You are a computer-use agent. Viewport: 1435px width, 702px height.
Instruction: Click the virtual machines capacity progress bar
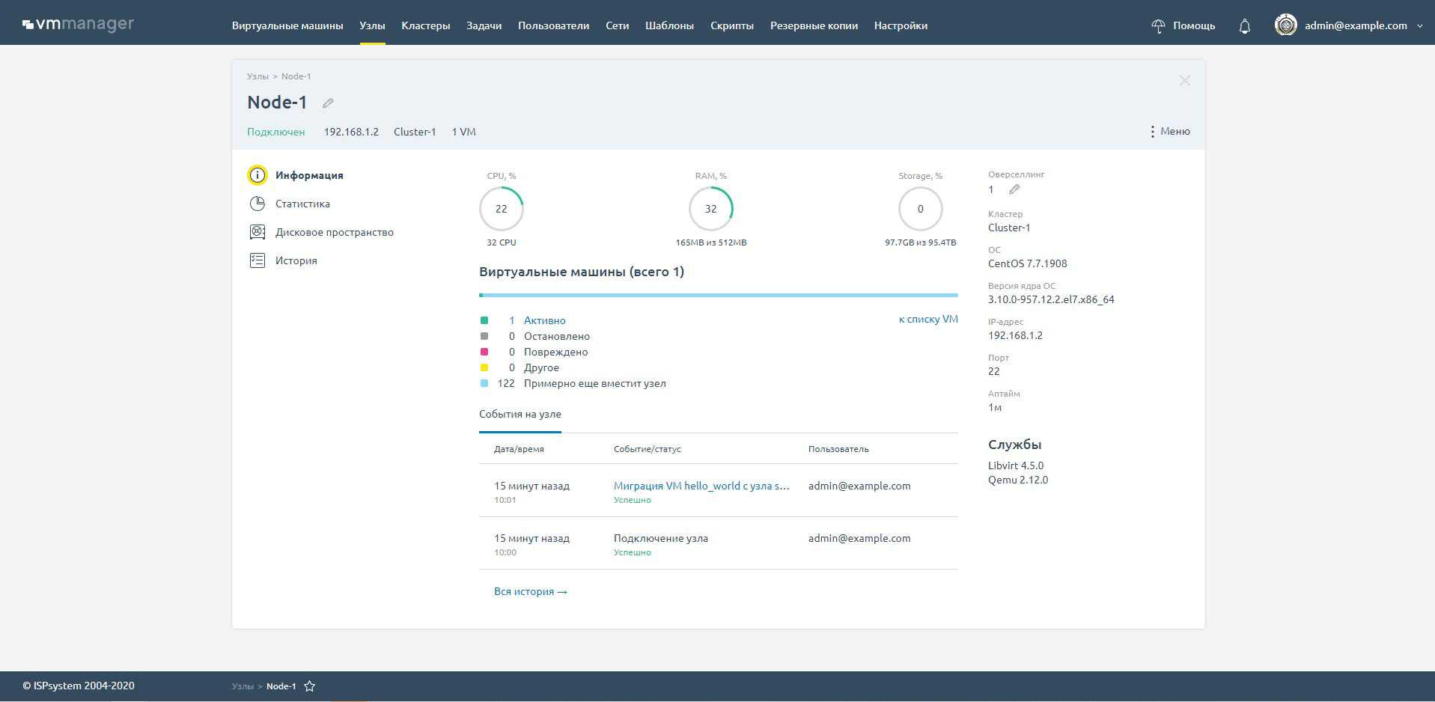718,295
